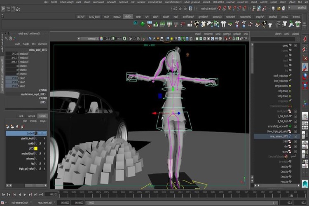Click the current frame field showing 151.00
Screen dimensions: 309x206
[x=51, y=194]
